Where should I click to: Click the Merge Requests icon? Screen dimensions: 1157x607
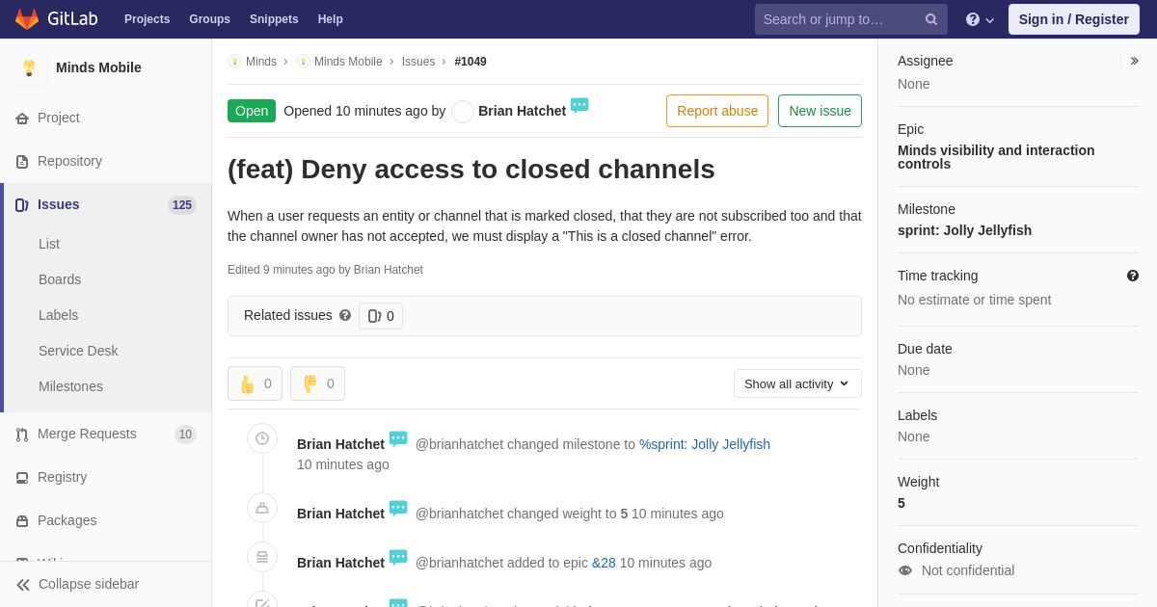click(x=22, y=435)
